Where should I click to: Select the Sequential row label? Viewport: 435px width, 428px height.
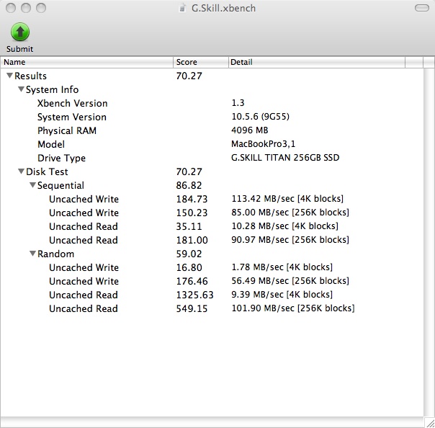click(60, 185)
